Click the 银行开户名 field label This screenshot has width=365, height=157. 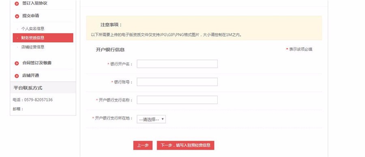pos(121,64)
